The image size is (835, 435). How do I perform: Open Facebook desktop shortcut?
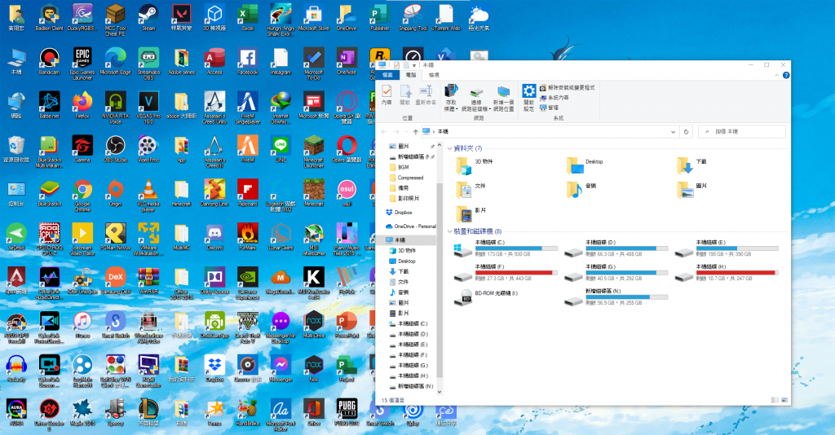(x=248, y=62)
